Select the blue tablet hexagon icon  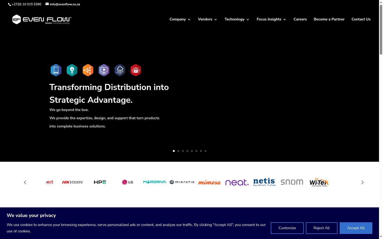click(56, 70)
